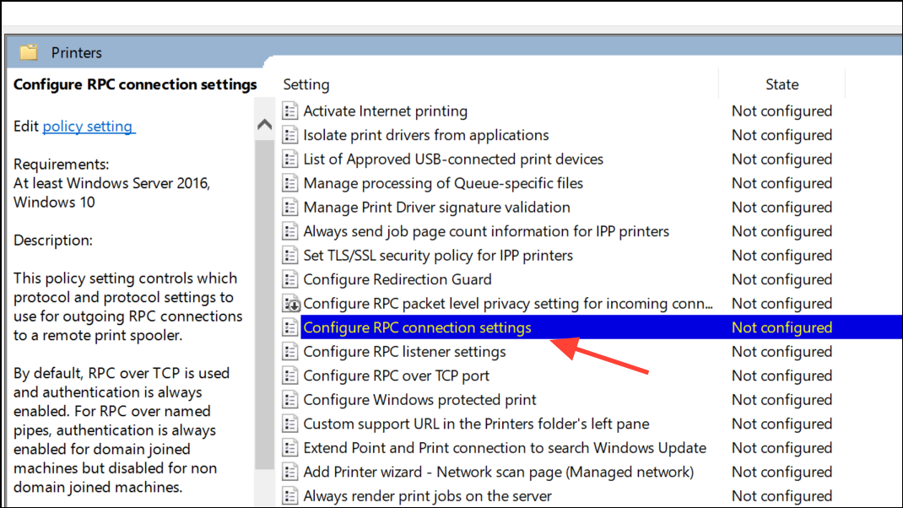Screen dimensions: 903x508
Task: Select the Configure RPC over TCP port policy
Action: [396, 375]
